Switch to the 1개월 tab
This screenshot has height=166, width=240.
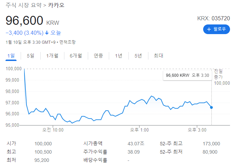[52, 56]
